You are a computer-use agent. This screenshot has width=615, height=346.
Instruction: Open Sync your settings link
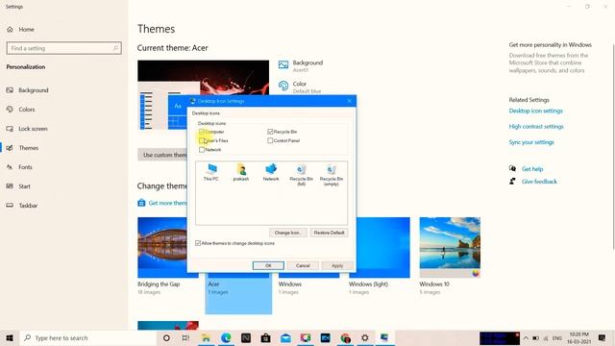pos(531,142)
